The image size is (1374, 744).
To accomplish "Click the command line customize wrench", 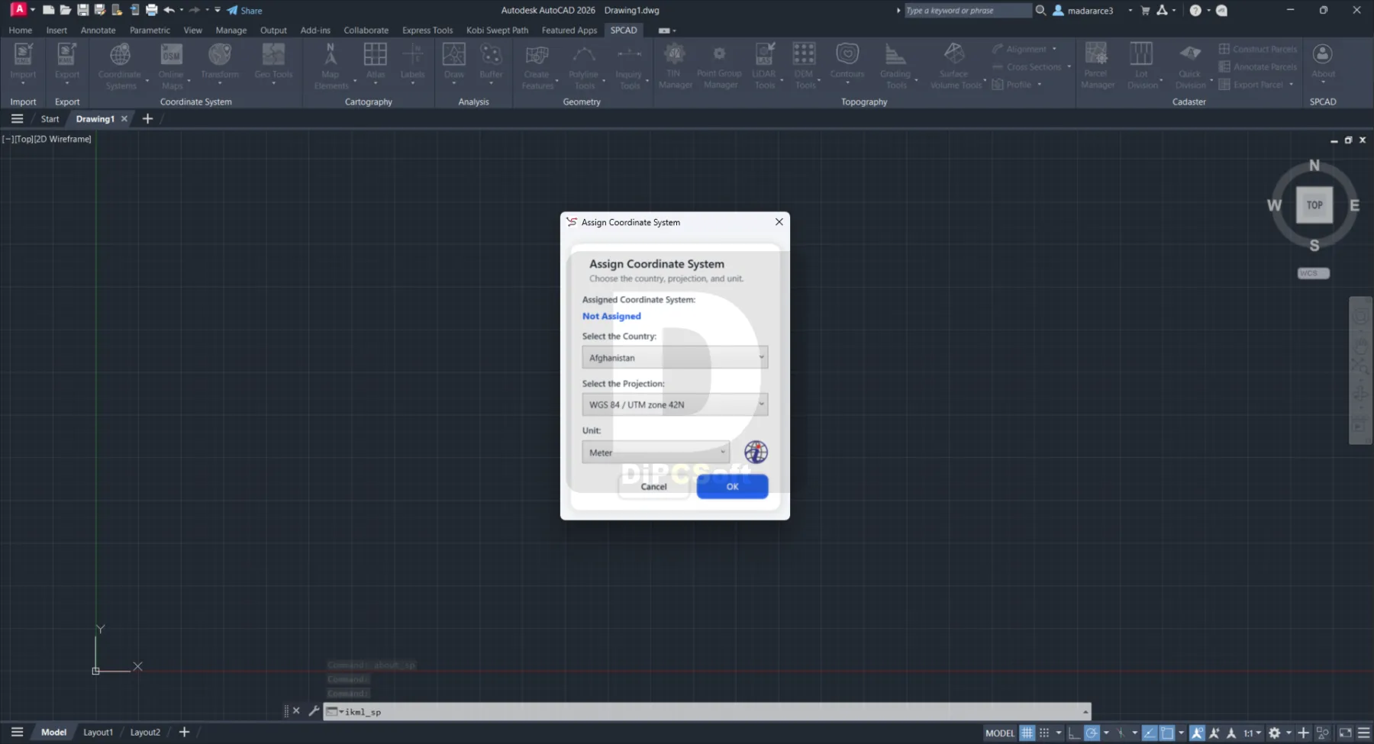I will [x=313, y=710].
